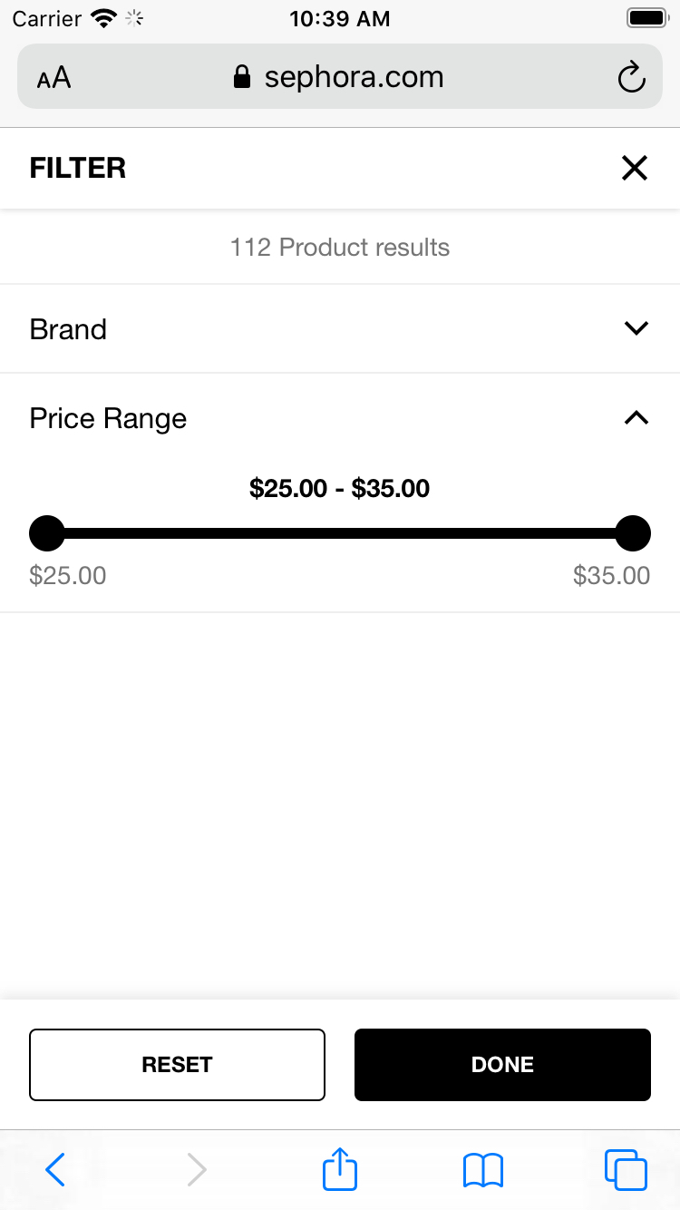
Task: Expand the Brand filter chevron
Action: click(636, 328)
